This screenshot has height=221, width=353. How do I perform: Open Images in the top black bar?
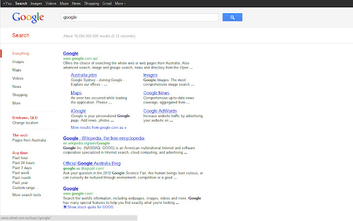coord(36,4)
